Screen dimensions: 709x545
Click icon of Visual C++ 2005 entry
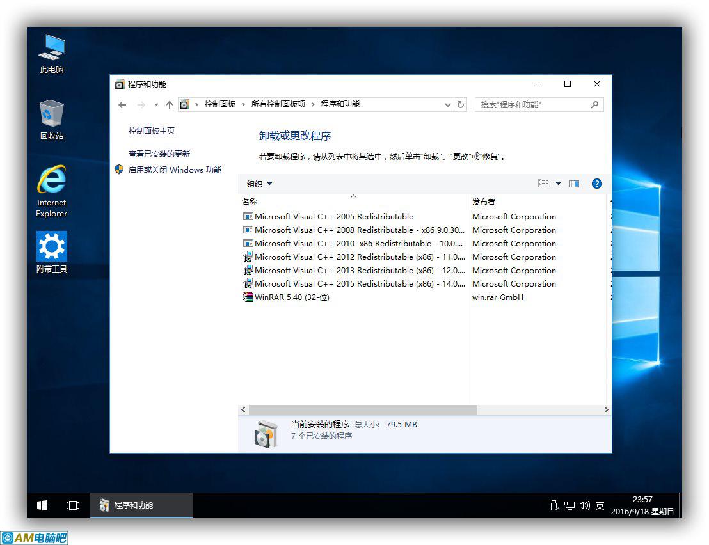click(248, 216)
